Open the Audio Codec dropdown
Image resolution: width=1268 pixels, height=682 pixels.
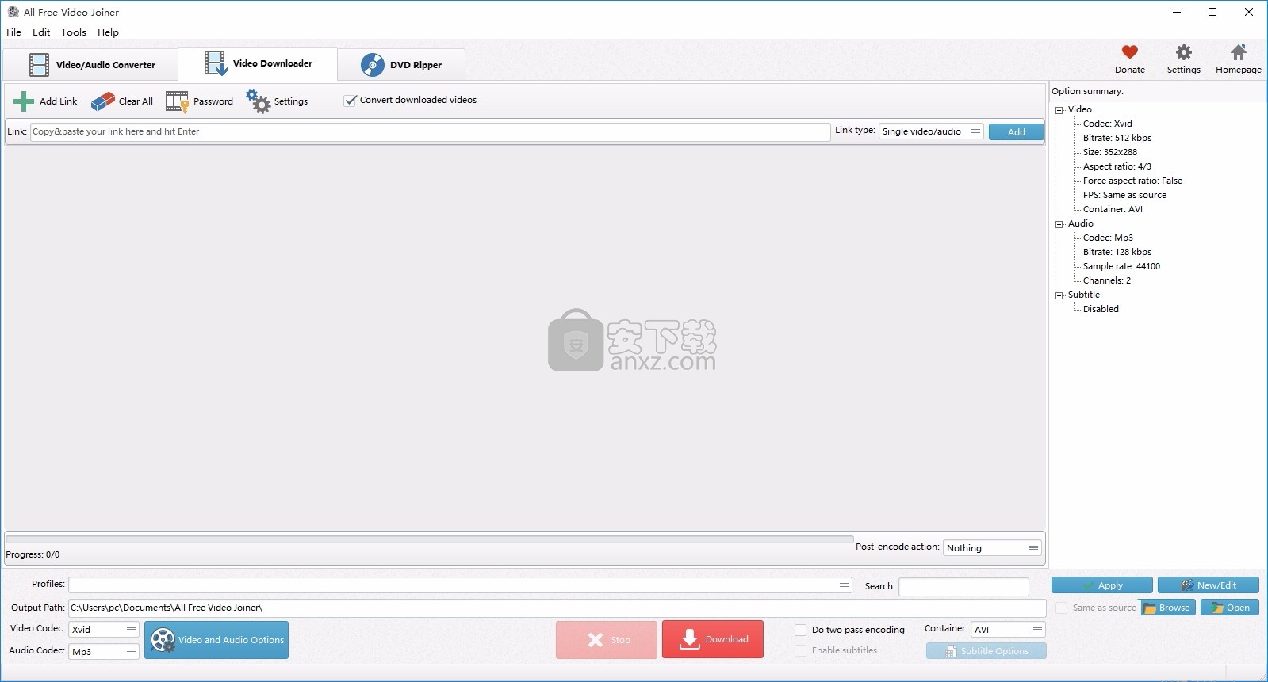pos(104,652)
